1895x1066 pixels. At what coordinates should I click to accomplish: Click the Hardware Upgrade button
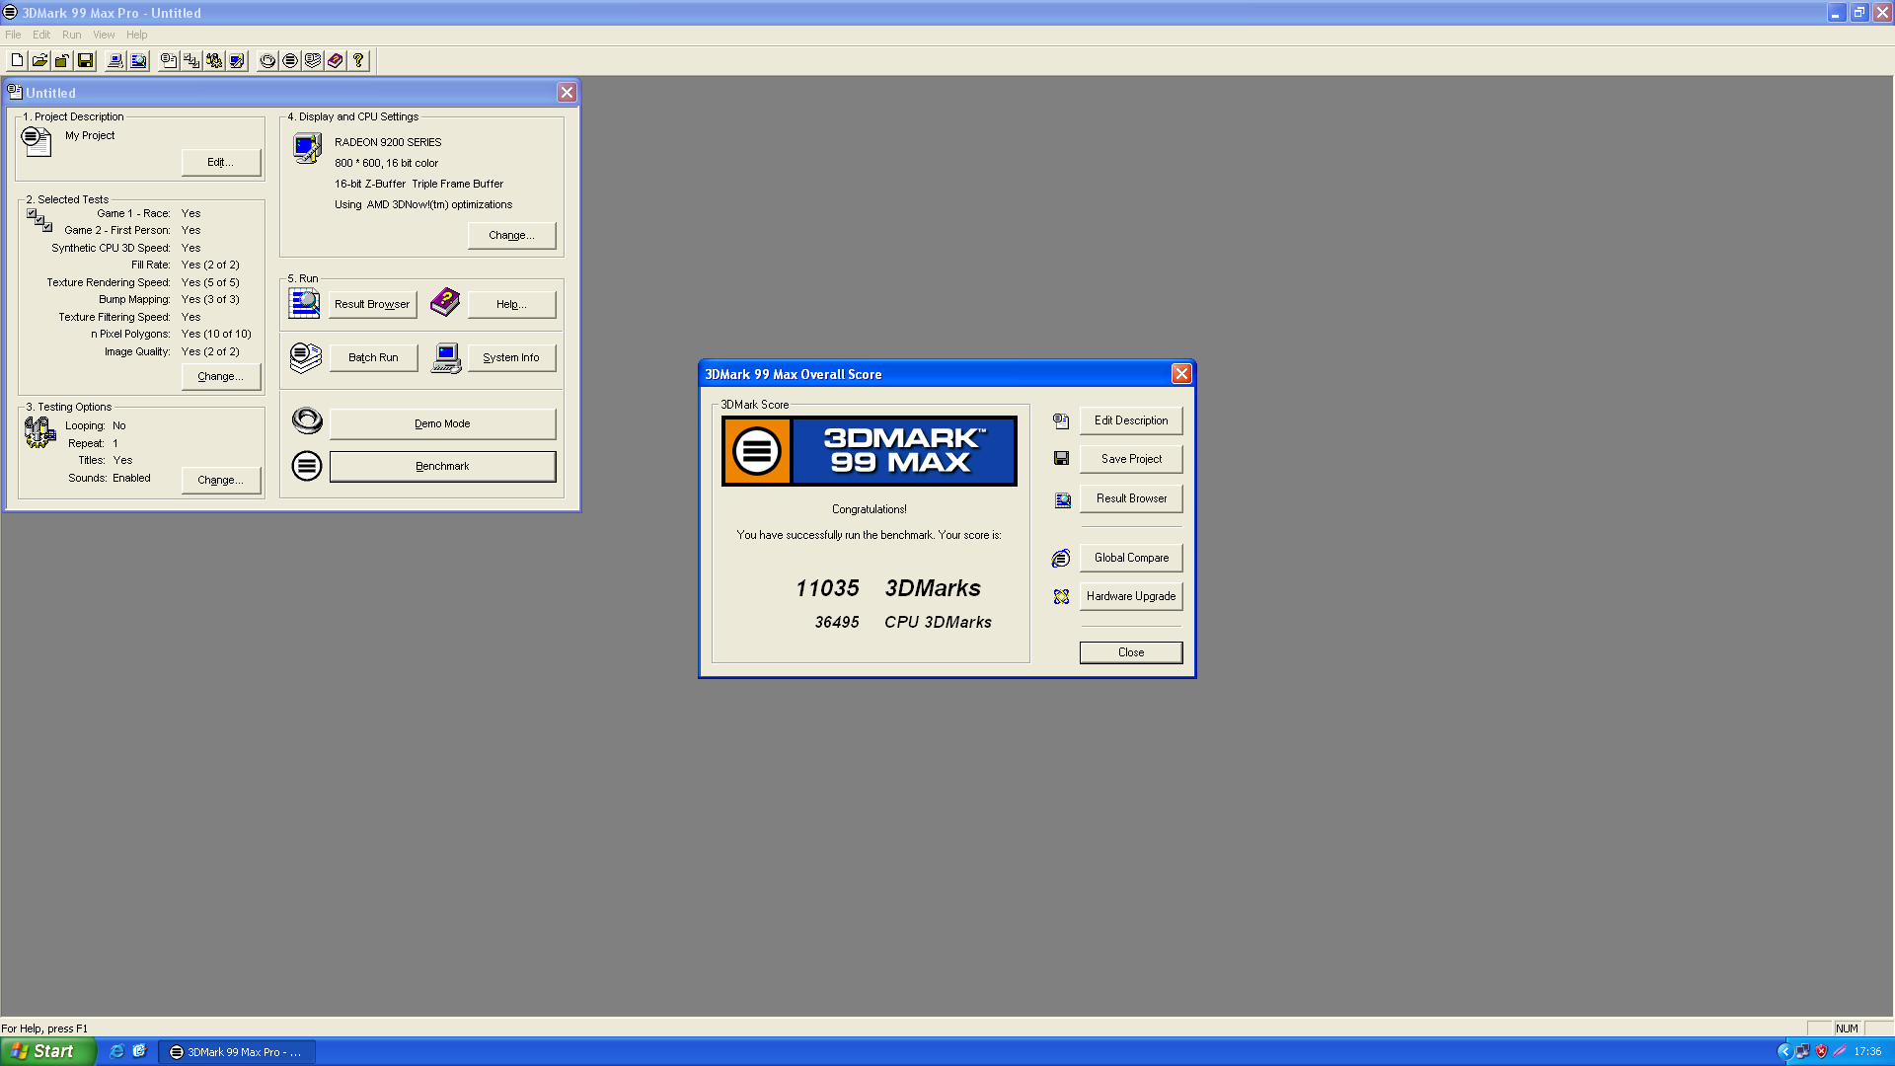[x=1131, y=596]
